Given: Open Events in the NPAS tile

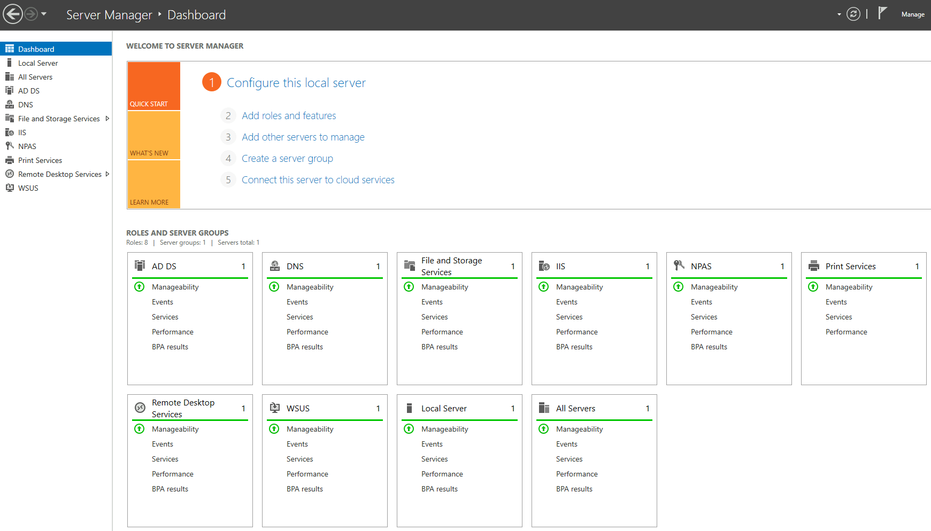Looking at the screenshot, I should point(702,302).
